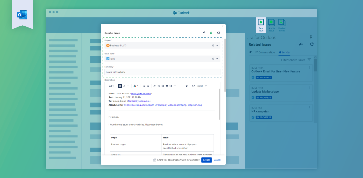Click the 'conversation' share scope link
Screen dimensions: 363x178
(x=174, y=160)
